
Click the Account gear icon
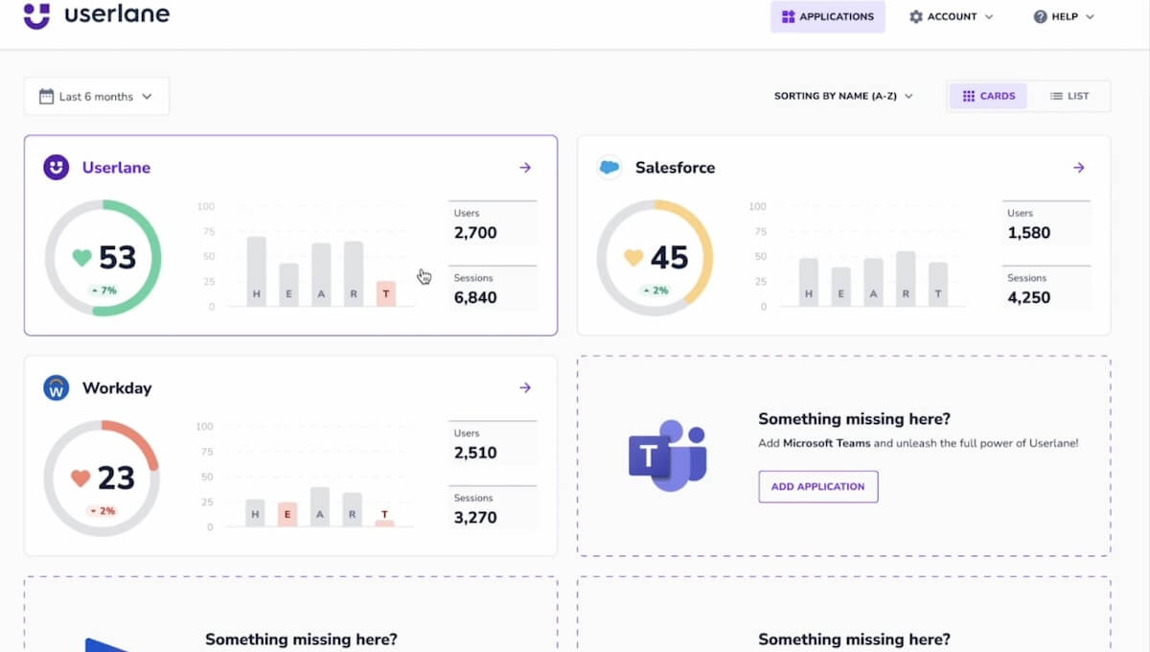tap(915, 16)
